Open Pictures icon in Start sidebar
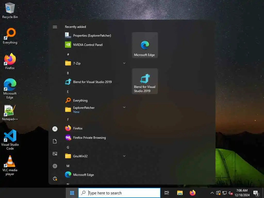The height and width of the screenshot is (198, 264). pyautogui.click(x=55, y=154)
